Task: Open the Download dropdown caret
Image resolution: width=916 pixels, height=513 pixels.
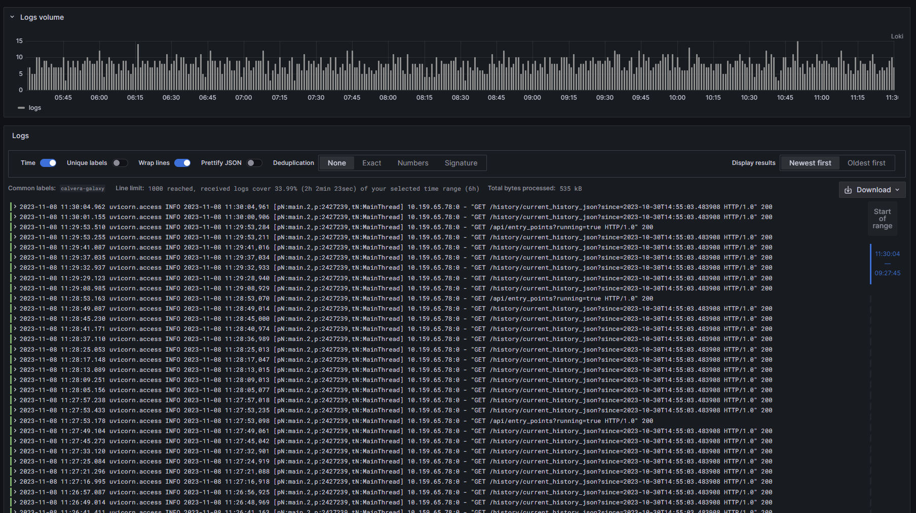Action: pos(897,190)
